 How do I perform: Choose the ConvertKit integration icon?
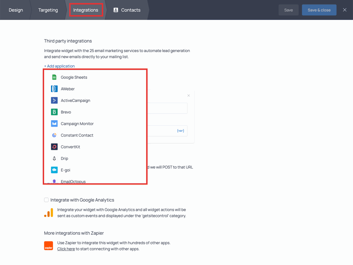tap(54, 147)
